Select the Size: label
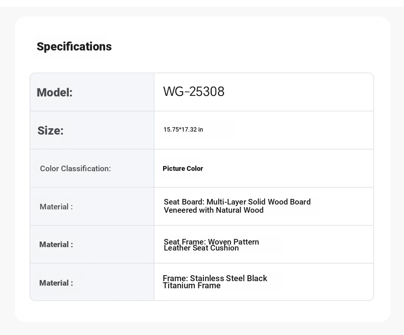404x335 pixels. pyautogui.click(x=50, y=130)
